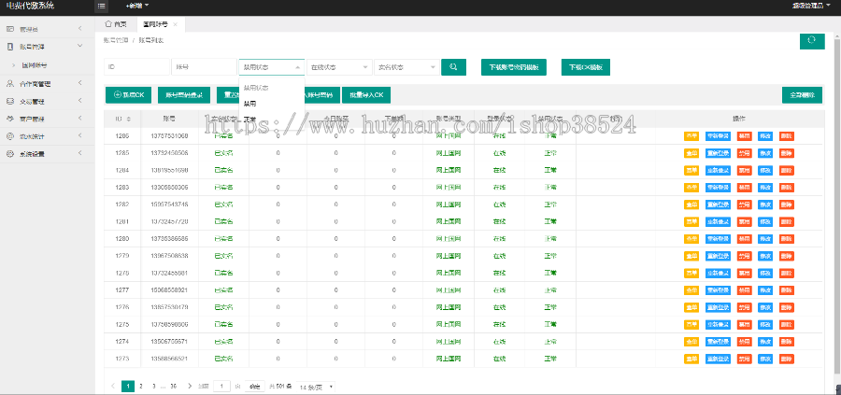The width and height of the screenshot is (841, 395).
Task: Click the 批量导入CK button
Action: (366, 94)
